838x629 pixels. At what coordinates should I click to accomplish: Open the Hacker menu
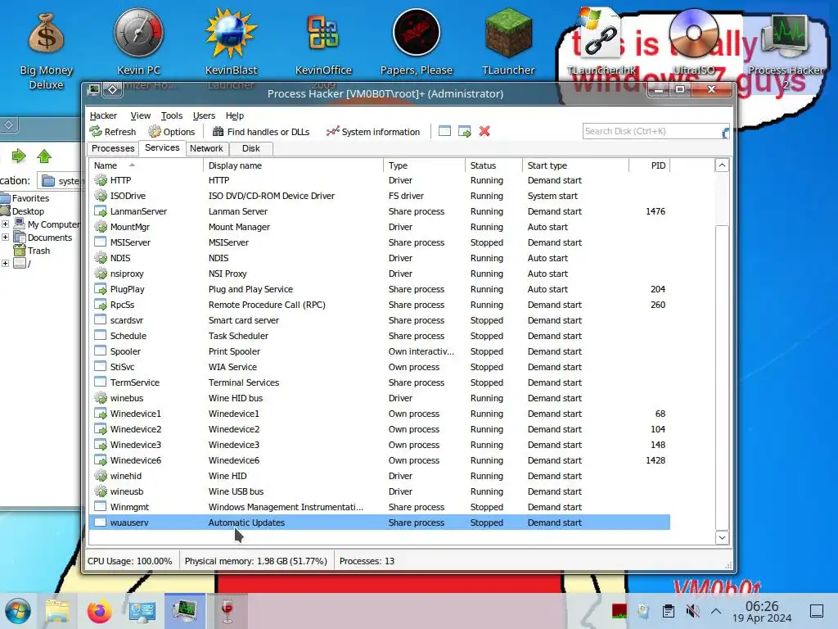pos(103,115)
